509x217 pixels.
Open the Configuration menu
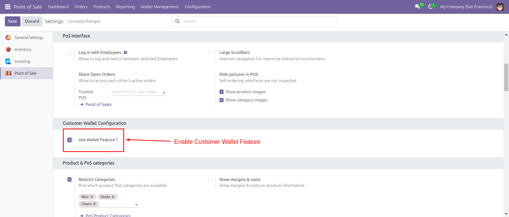tap(197, 7)
